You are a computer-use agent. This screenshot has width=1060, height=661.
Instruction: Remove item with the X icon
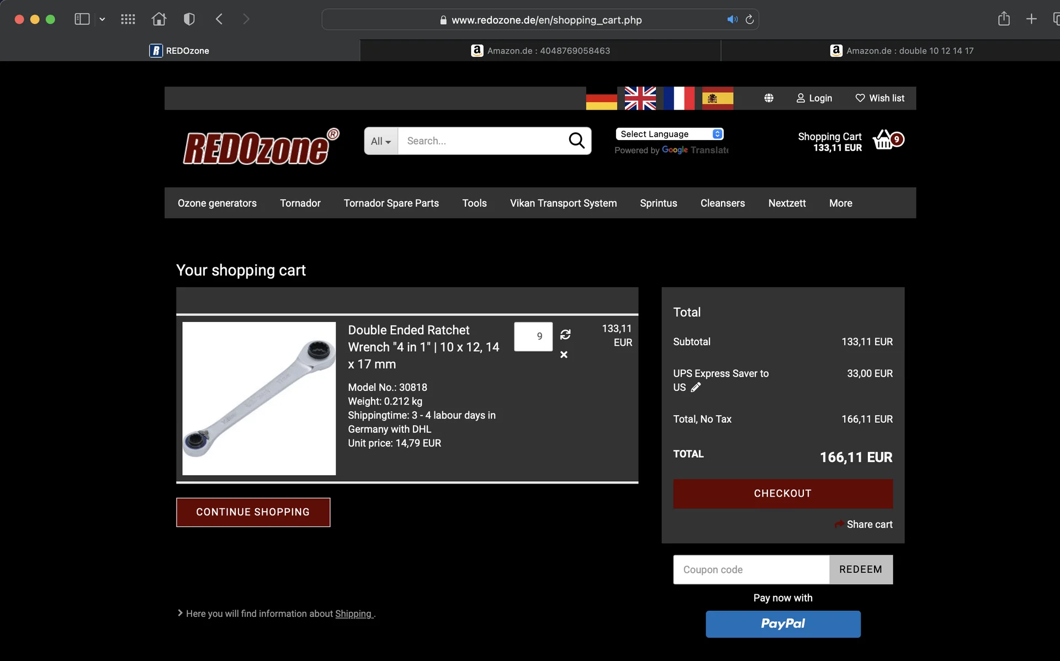tap(564, 354)
